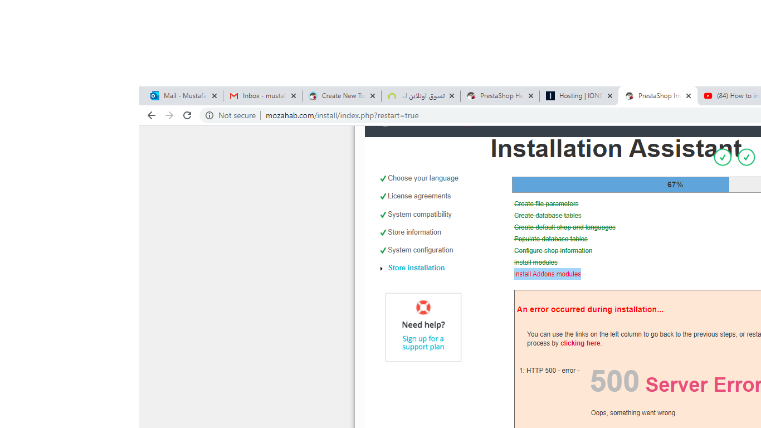Viewport: 761px width, 428px height.
Task: Click the 67% installation progress bar
Action: point(636,185)
